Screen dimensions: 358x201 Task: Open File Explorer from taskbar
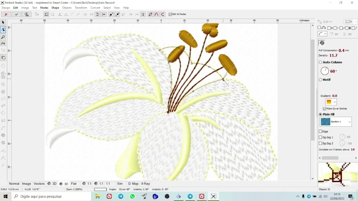(97, 197)
